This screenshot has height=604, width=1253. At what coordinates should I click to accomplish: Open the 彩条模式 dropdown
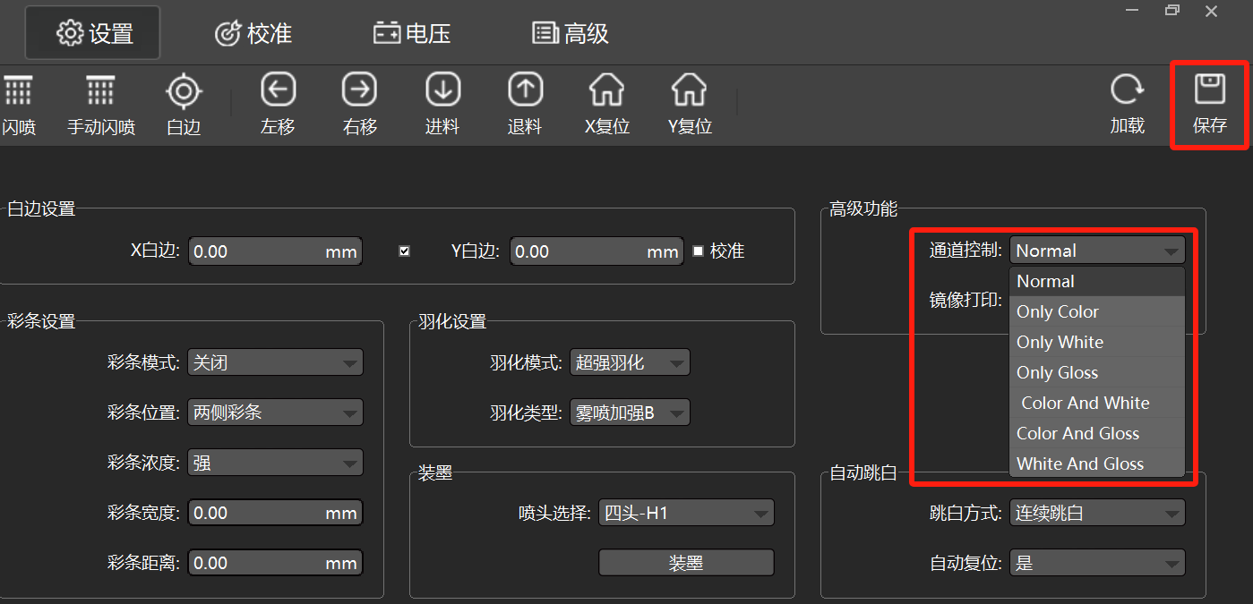275,362
